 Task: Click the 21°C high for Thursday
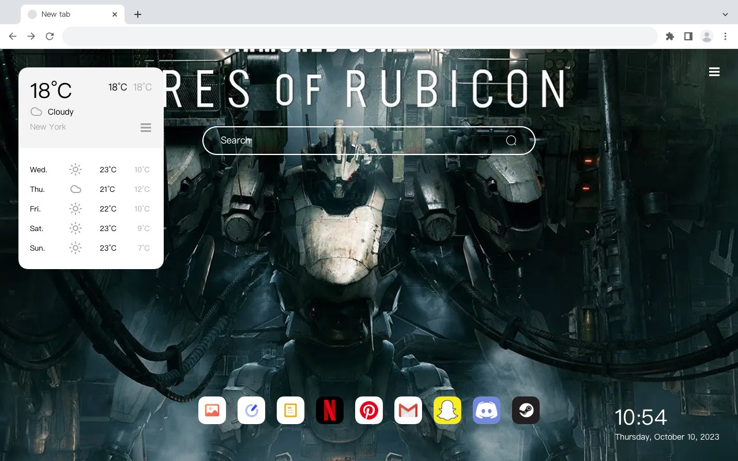pyautogui.click(x=107, y=189)
